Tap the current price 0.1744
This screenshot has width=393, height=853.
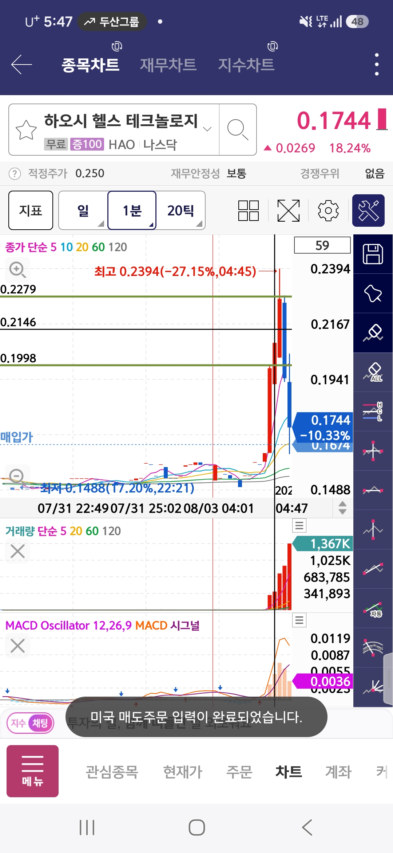click(x=334, y=121)
